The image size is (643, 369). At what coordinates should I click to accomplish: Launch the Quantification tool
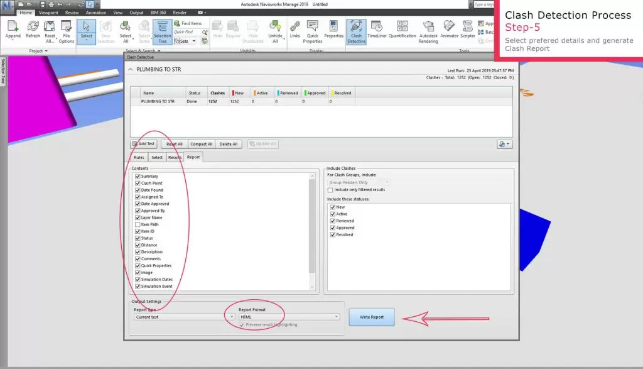click(x=402, y=31)
